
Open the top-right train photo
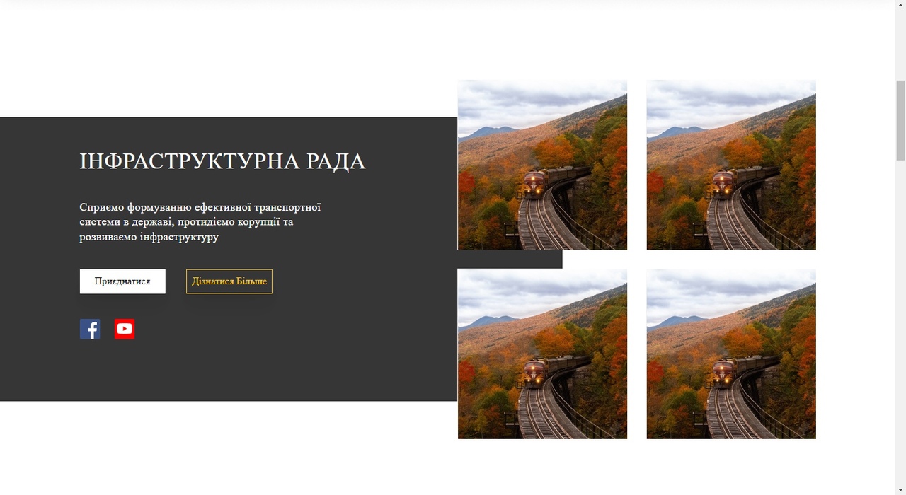(731, 165)
